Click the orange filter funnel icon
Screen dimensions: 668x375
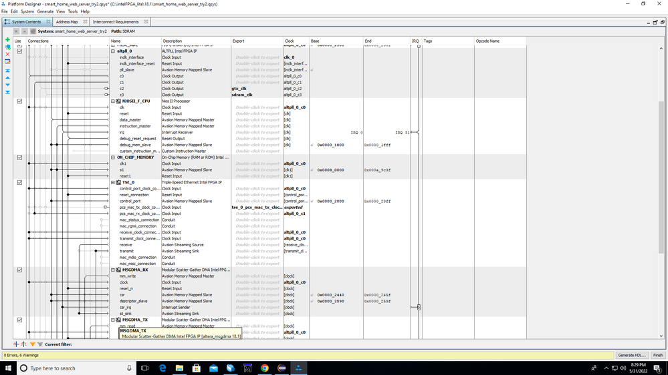[x=32, y=344]
